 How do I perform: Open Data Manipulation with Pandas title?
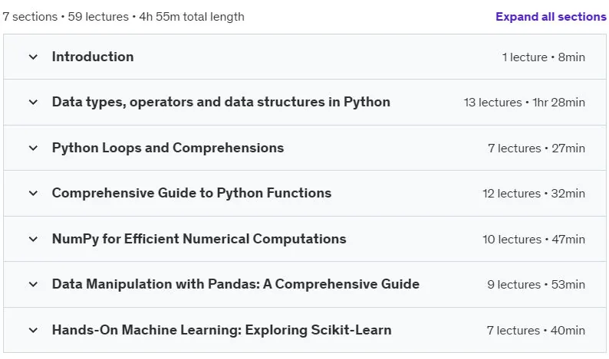tap(235, 284)
